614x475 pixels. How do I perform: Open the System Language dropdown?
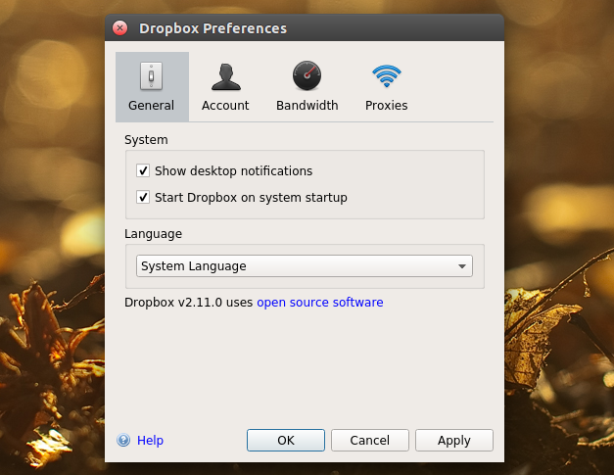point(305,265)
